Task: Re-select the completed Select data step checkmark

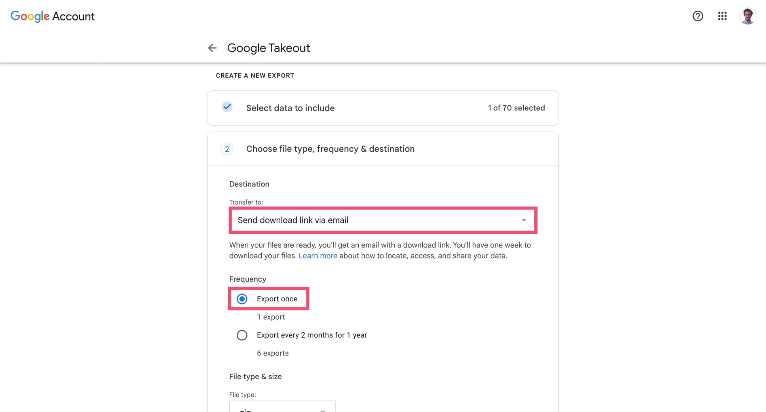Action: tap(227, 107)
